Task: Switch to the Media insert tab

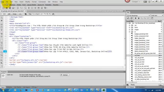Action: click(19, 5)
